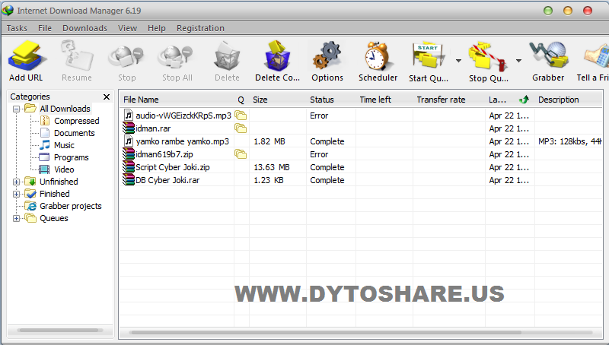Click the Delete Completed toolbar icon
Image resolution: width=609 pixels, height=345 pixels.
click(x=277, y=56)
